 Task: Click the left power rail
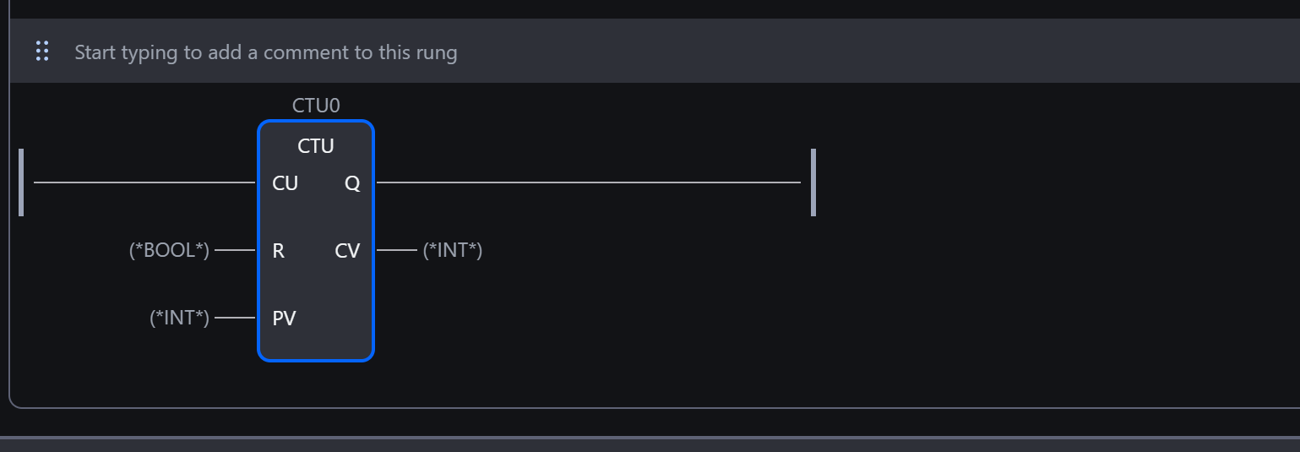pos(21,182)
